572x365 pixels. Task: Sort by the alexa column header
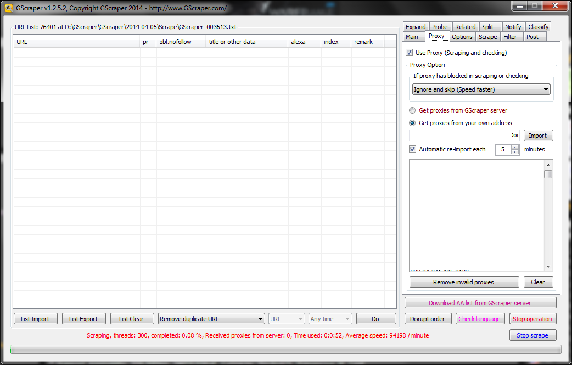point(305,42)
